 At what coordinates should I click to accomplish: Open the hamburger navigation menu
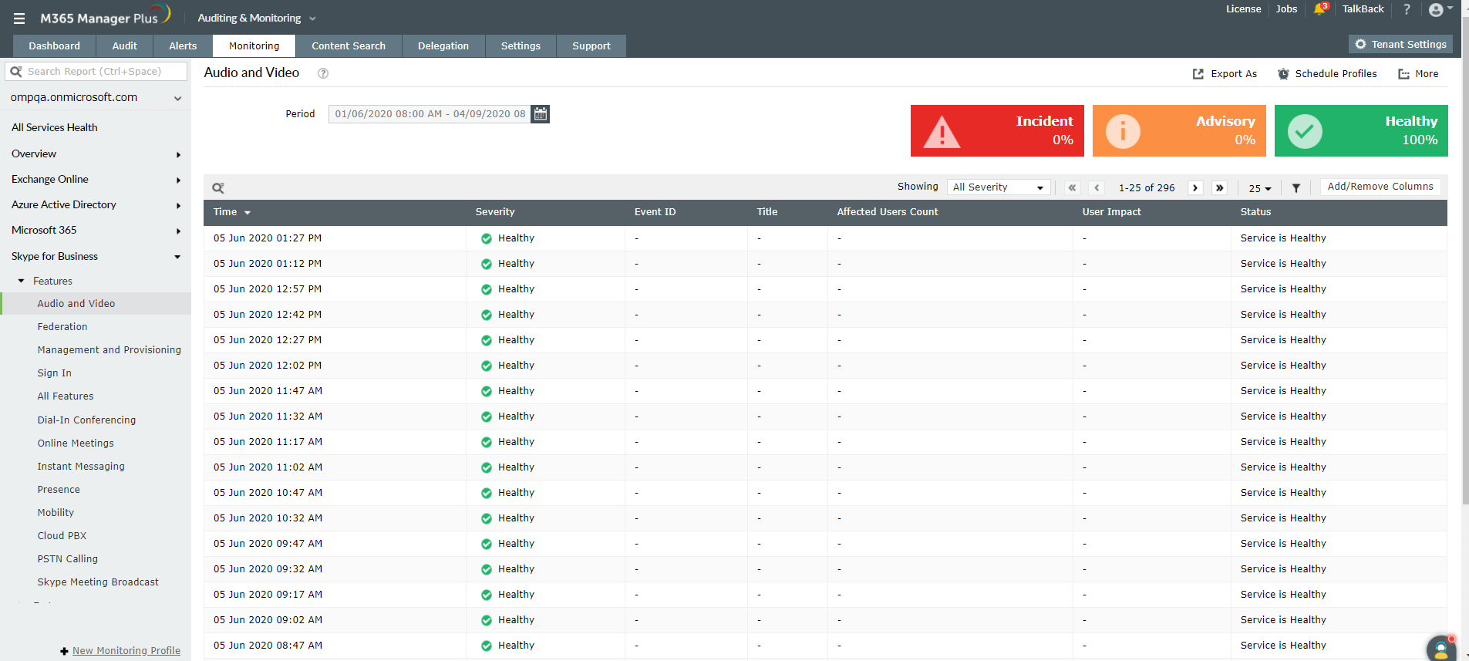pos(19,19)
